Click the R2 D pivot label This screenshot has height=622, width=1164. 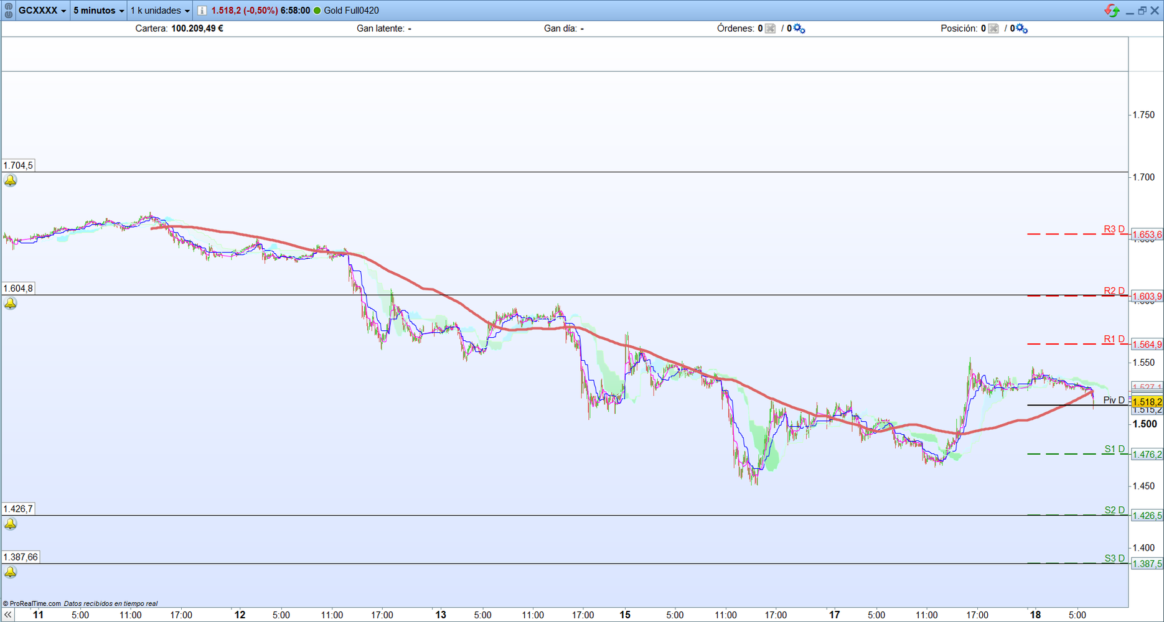point(1114,291)
